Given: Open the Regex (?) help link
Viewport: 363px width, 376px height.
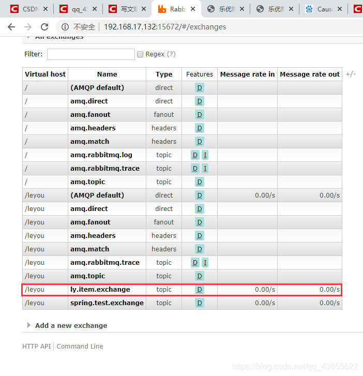Looking at the screenshot, I should pyautogui.click(x=171, y=54).
